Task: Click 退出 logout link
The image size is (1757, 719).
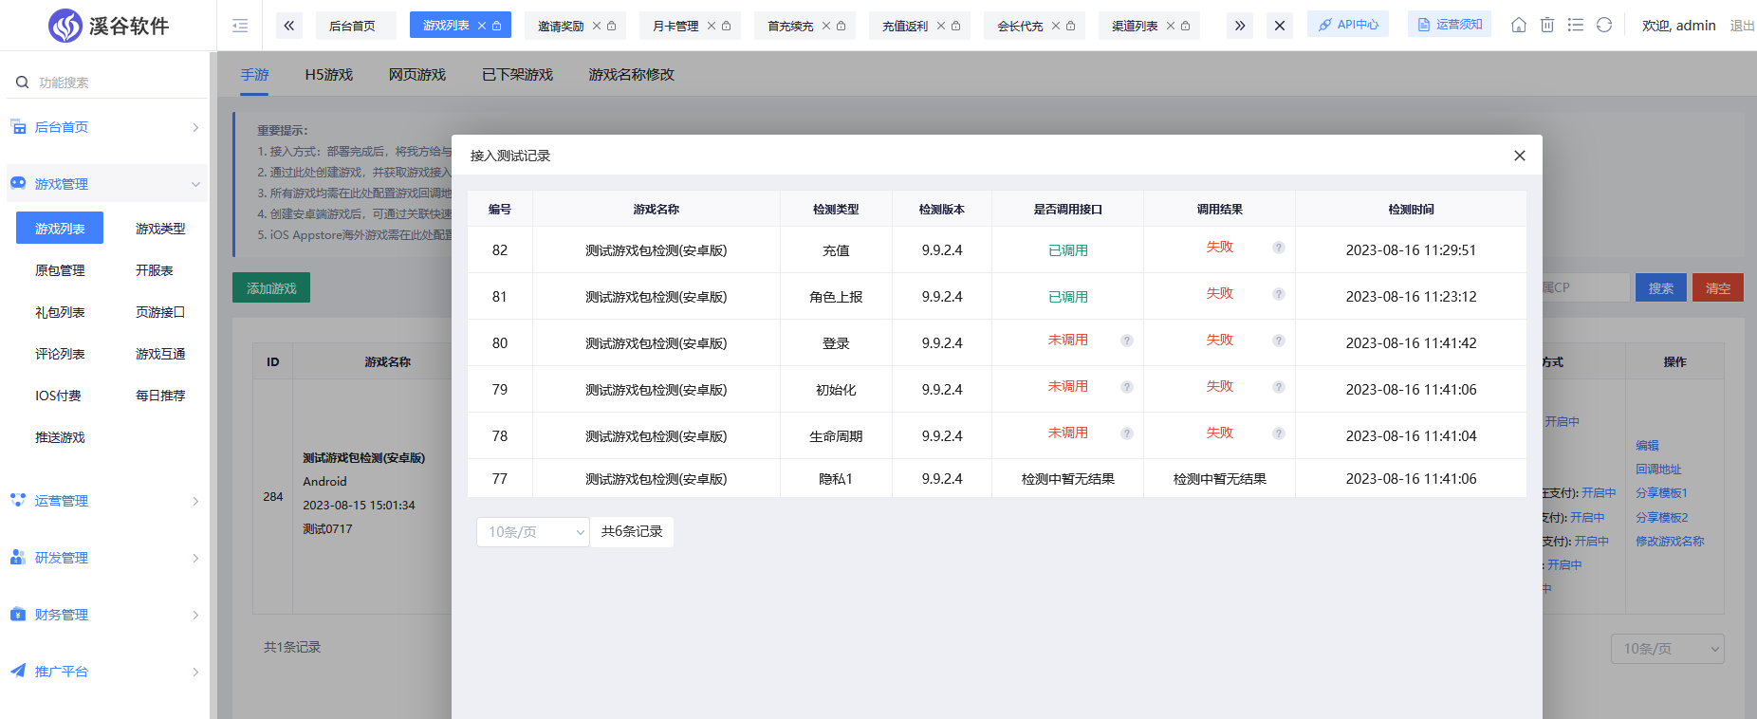Action: coord(1742,26)
